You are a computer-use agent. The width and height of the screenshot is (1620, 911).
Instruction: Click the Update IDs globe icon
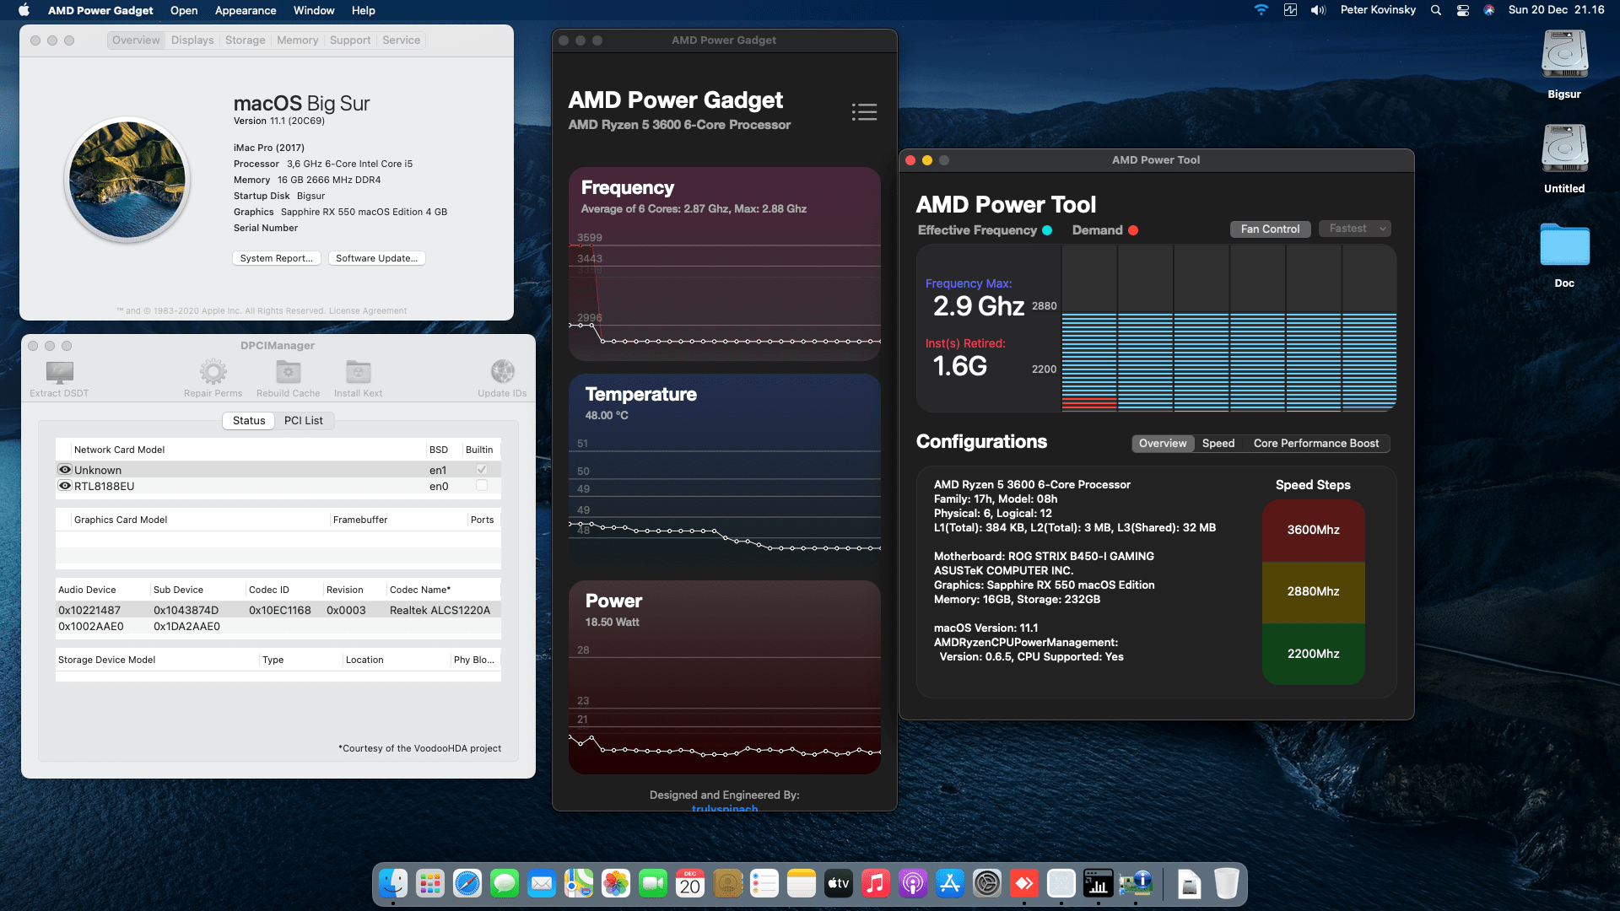click(502, 372)
